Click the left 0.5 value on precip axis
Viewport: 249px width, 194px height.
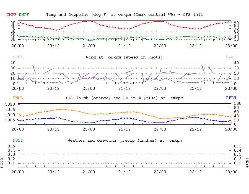11,146
